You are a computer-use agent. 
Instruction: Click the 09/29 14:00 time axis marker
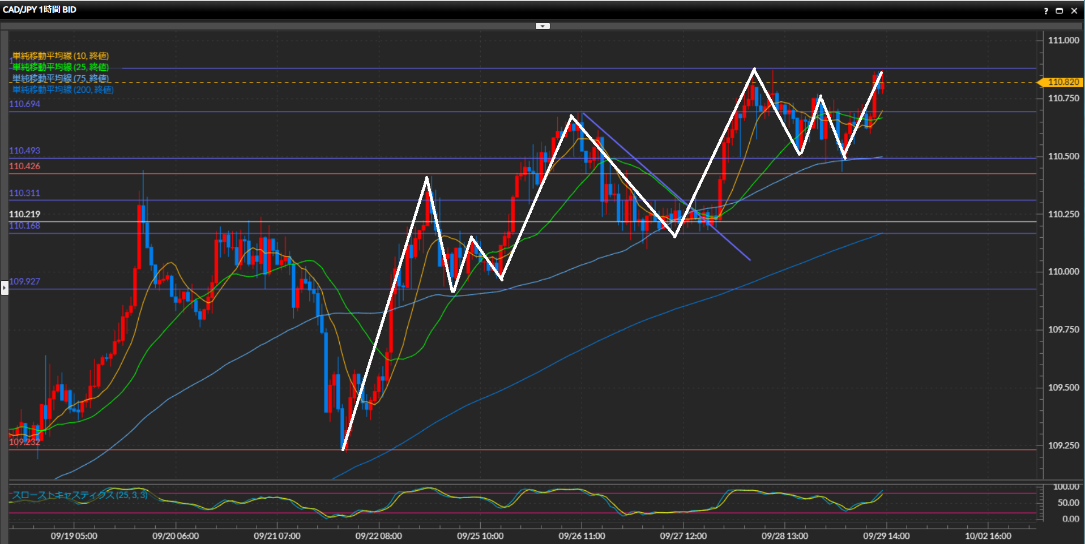click(x=886, y=536)
